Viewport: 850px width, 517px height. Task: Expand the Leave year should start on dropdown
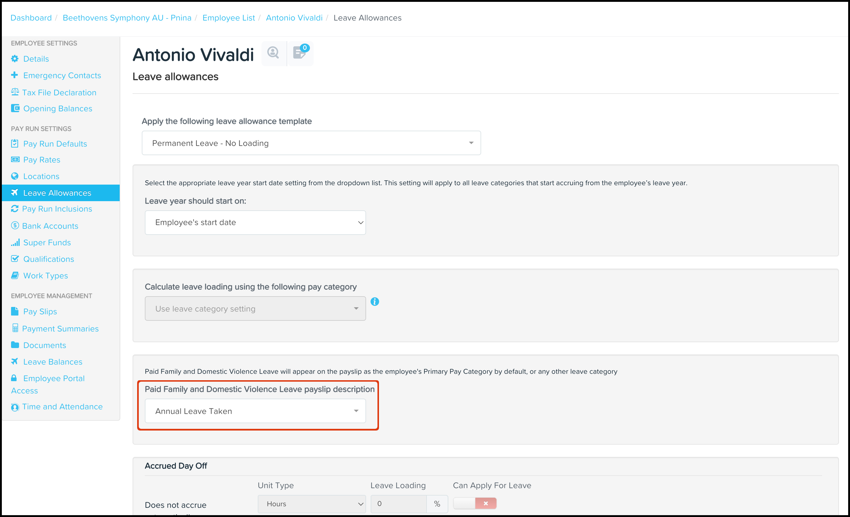tap(255, 223)
